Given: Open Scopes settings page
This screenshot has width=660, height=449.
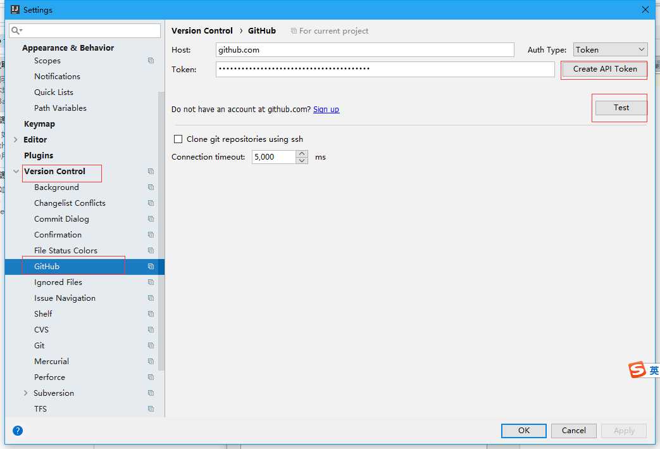Looking at the screenshot, I should [47, 61].
